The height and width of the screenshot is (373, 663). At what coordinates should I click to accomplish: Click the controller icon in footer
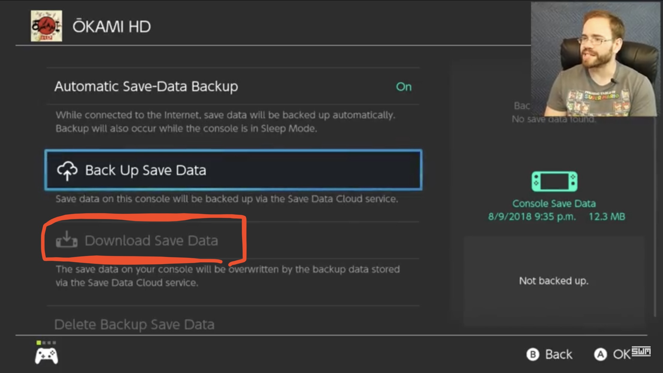pos(47,356)
